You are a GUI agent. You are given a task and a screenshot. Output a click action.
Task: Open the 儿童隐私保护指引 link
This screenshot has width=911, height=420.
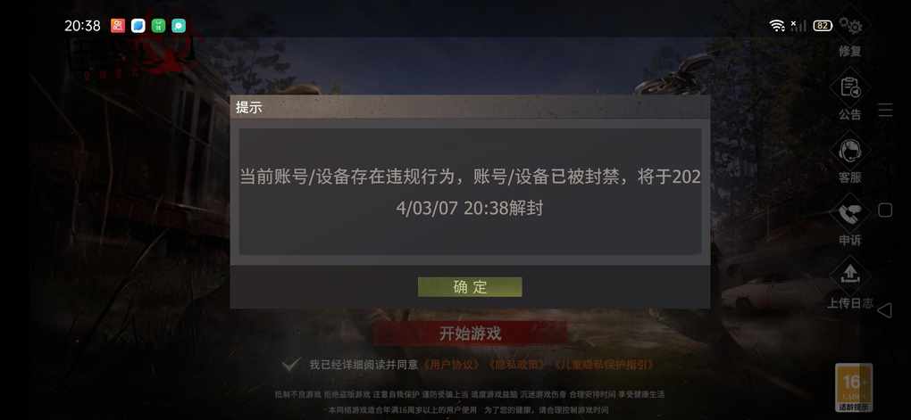point(604,365)
